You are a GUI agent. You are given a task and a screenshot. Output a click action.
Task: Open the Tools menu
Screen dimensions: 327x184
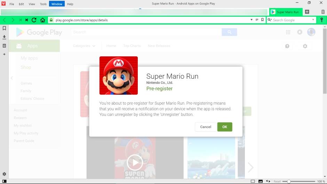click(x=43, y=4)
